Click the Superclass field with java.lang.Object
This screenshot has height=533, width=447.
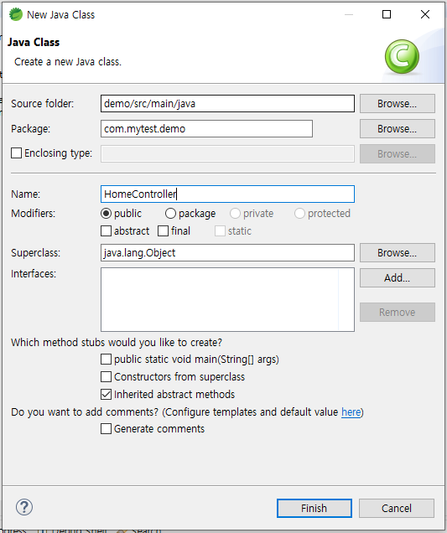point(227,253)
